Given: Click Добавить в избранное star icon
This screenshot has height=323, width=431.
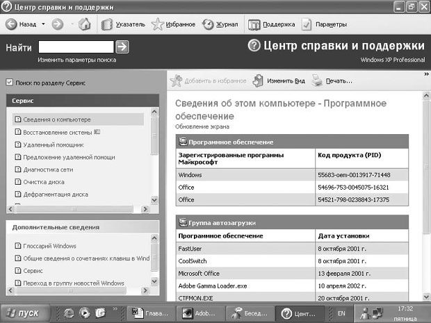Looking at the screenshot, I should 176,81.
